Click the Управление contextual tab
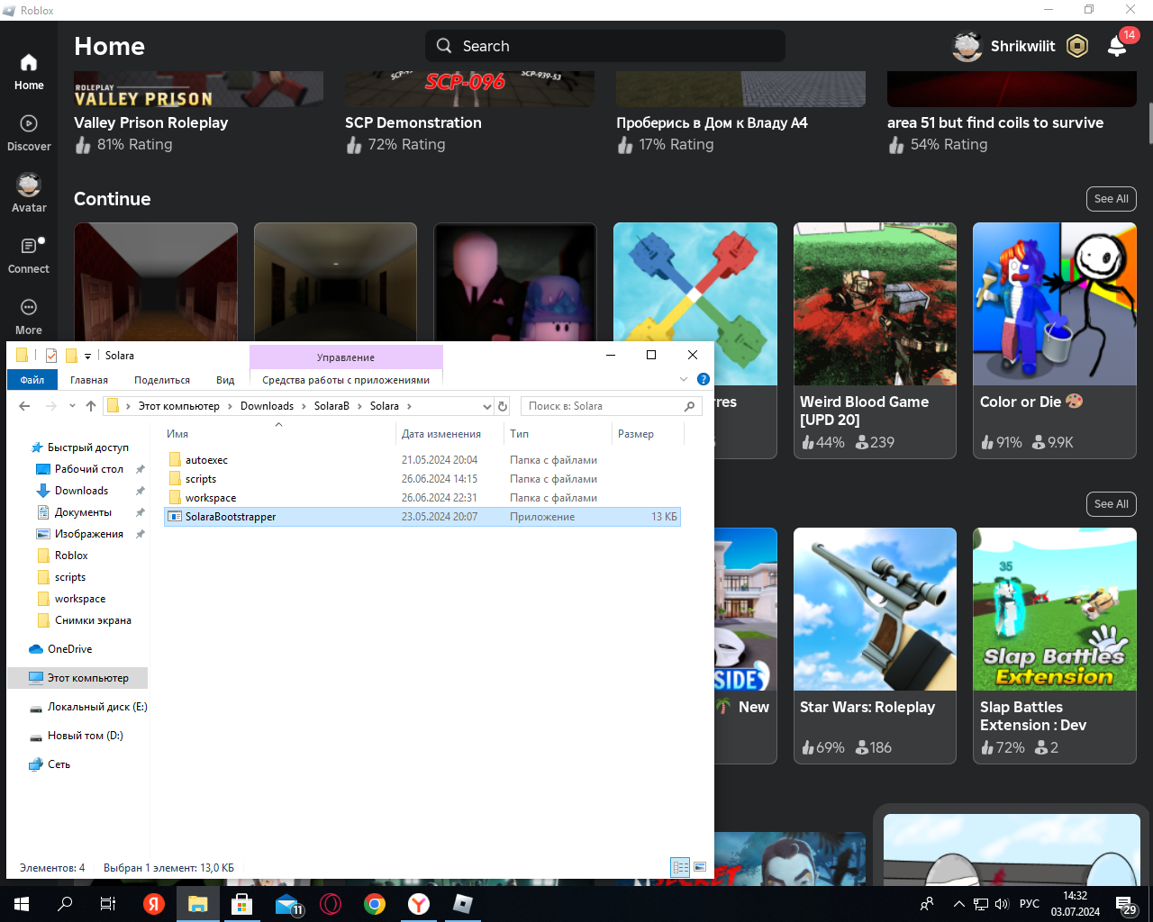Image resolution: width=1153 pixels, height=922 pixels. (346, 357)
